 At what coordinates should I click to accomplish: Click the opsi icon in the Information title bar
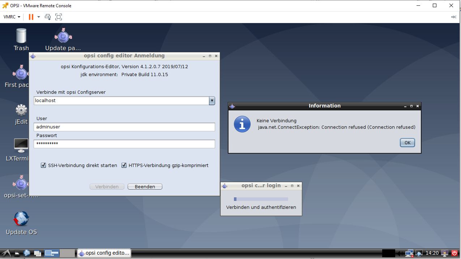coord(232,106)
